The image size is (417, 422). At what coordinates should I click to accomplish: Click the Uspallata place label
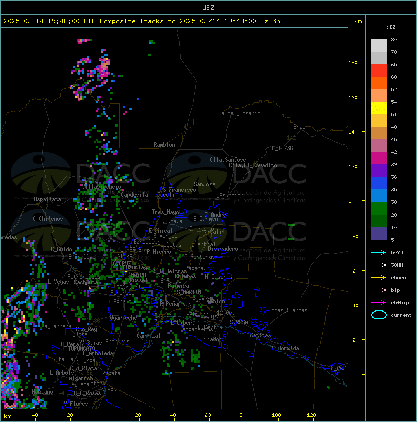pyautogui.click(x=47, y=199)
